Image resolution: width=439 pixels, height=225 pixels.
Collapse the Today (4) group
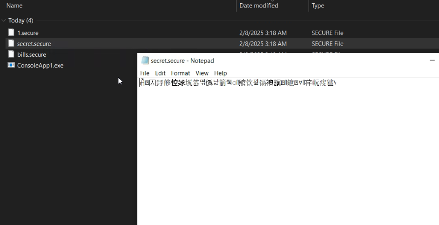(4, 20)
